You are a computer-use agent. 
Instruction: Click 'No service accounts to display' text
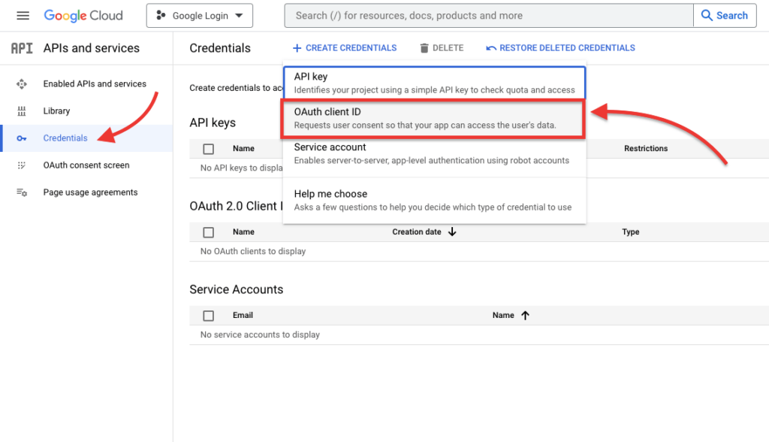coord(260,335)
